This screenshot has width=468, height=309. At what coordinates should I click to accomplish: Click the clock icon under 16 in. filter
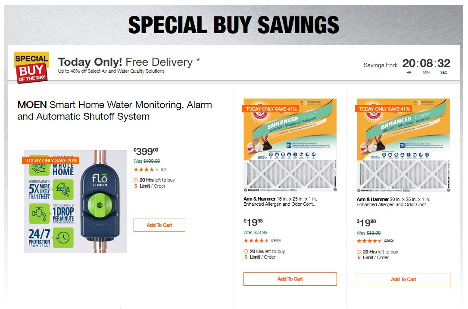tap(246, 251)
